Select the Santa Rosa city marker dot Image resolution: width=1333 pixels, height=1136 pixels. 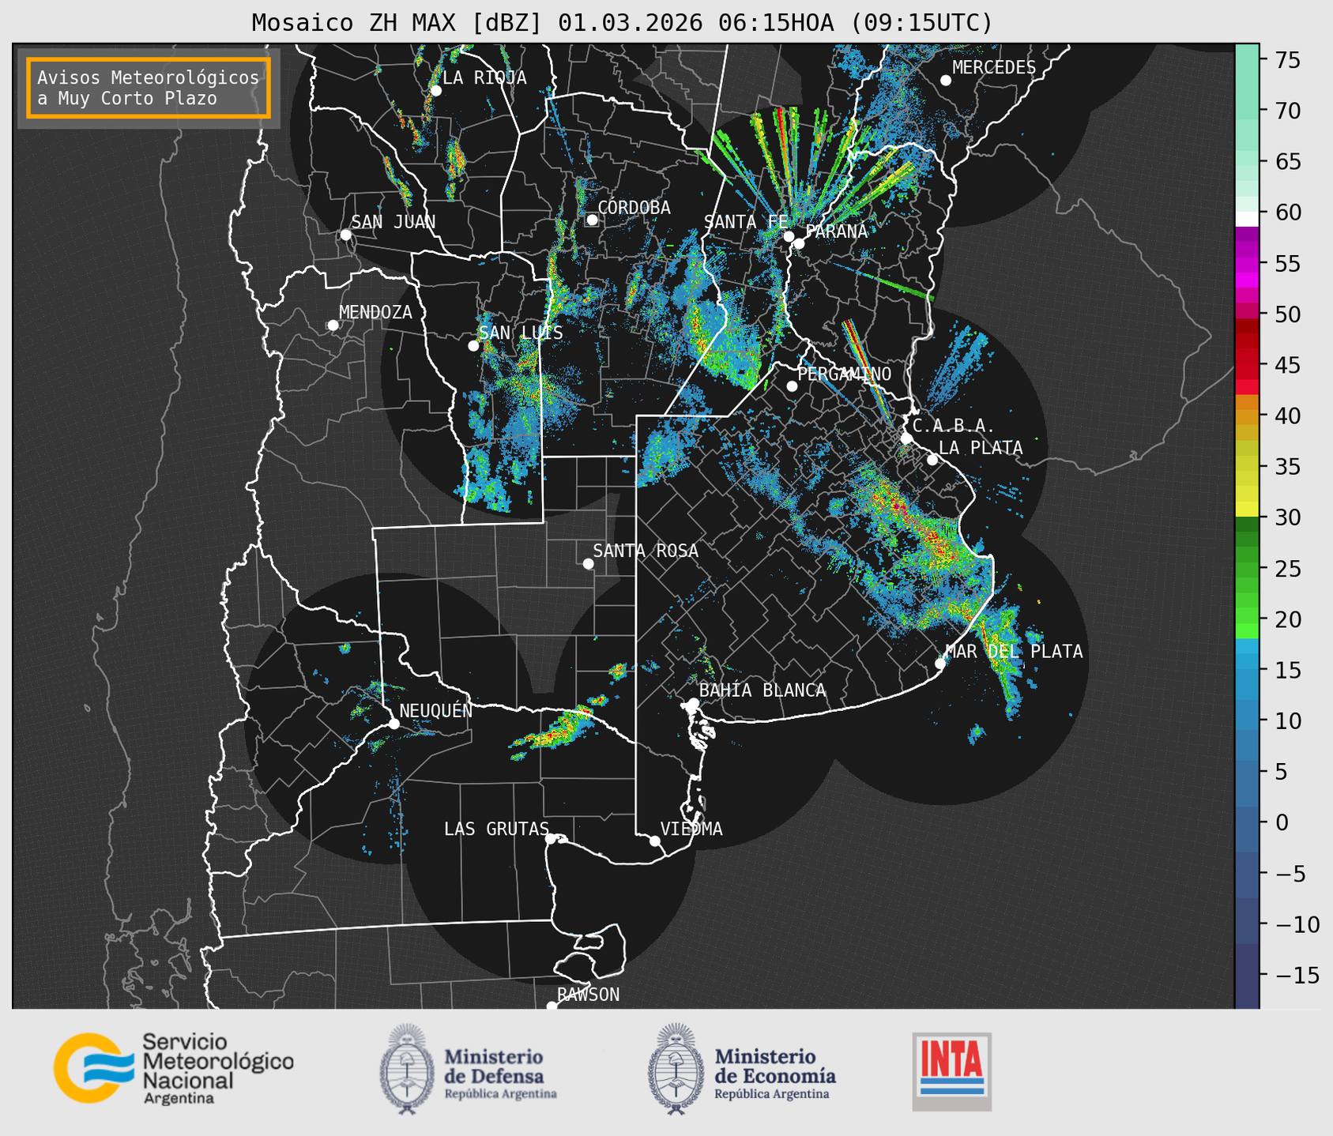588,563
